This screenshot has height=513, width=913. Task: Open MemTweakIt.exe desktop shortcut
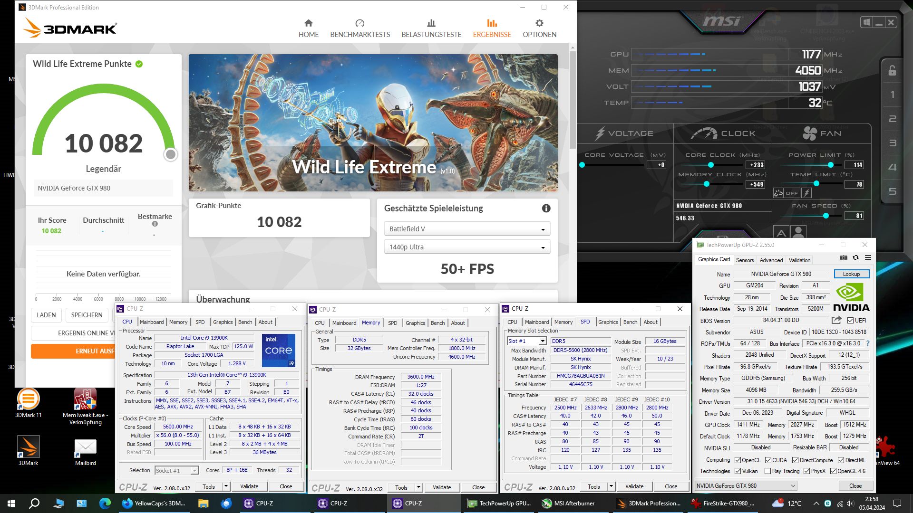point(85,407)
